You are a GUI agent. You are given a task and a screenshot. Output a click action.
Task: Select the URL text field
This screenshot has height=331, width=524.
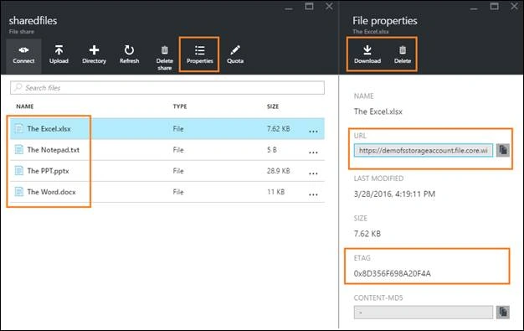[423, 150]
